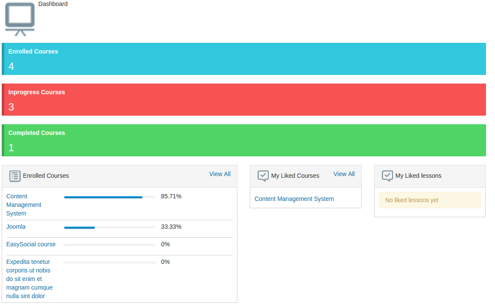Click the EasySocial course progress bar
Screen dimensions: 495x305
click(x=109, y=245)
